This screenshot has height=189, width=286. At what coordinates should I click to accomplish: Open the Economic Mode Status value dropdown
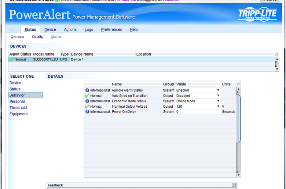click(218, 101)
